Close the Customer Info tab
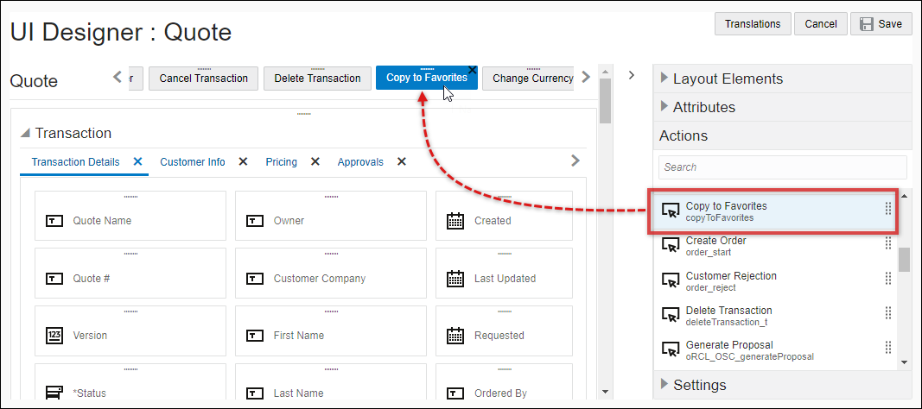The height and width of the screenshot is (409, 922). point(243,161)
